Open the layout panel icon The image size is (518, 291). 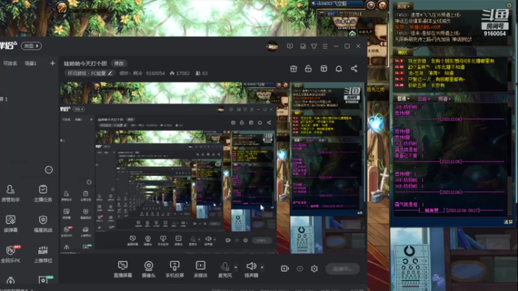pyautogui.click(x=324, y=69)
